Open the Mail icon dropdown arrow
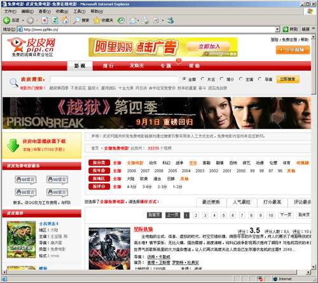318x283 pixels. point(138,20)
